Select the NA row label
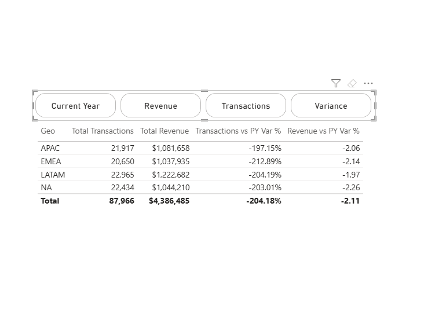Screen dimensions: 446x325 [x=46, y=187]
